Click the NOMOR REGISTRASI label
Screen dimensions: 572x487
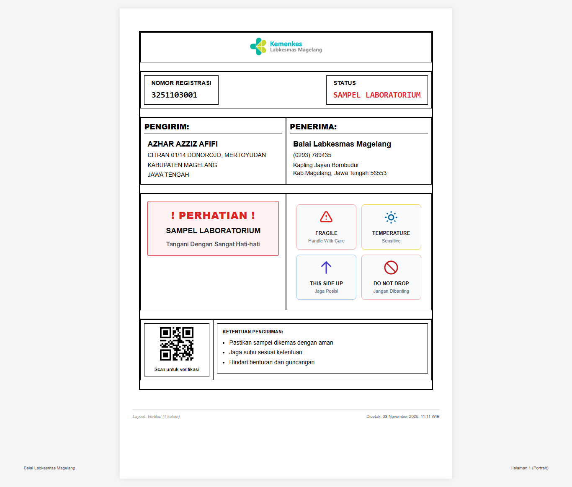click(181, 83)
